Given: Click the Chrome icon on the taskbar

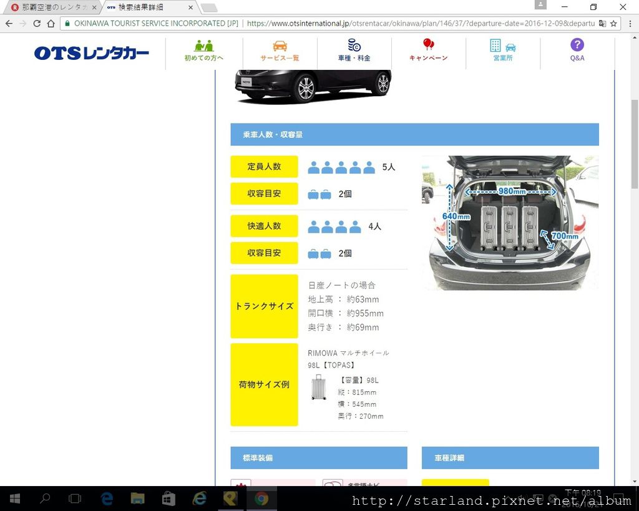Looking at the screenshot, I should click(261, 499).
